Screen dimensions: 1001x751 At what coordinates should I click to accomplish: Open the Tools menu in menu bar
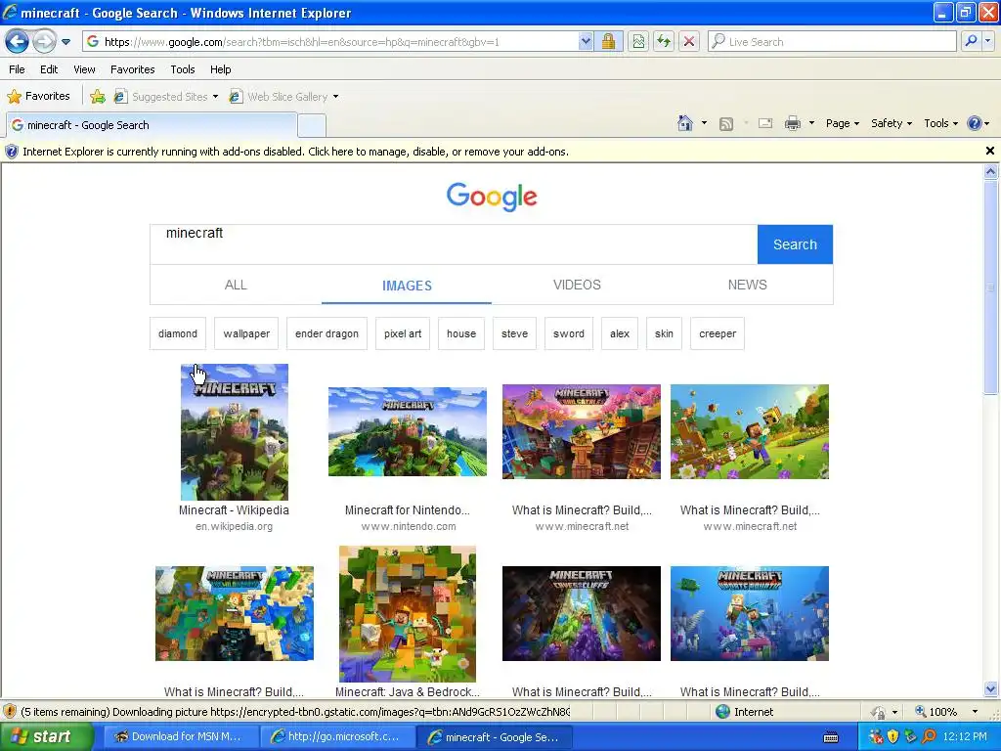tap(183, 69)
